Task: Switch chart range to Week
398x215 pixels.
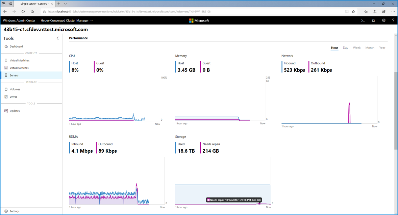Action: (x=357, y=48)
